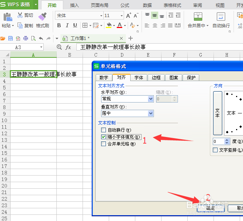Open the font name dropdown 宋体

coord(101,16)
